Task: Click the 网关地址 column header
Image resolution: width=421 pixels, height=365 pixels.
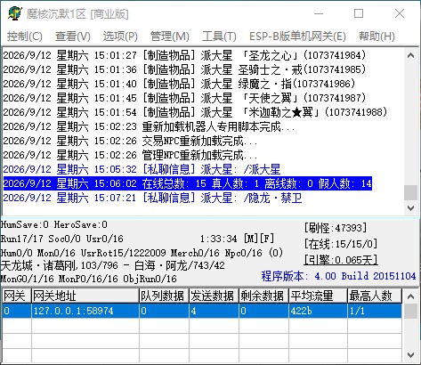Action: [x=85, y=296]
